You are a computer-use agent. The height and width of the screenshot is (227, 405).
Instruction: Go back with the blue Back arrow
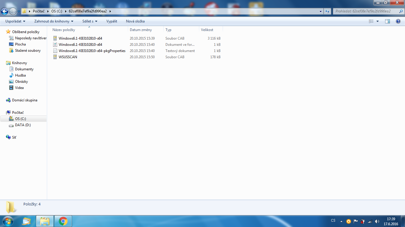point(5,11)
